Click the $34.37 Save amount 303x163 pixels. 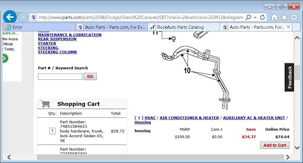click(249, 137)
